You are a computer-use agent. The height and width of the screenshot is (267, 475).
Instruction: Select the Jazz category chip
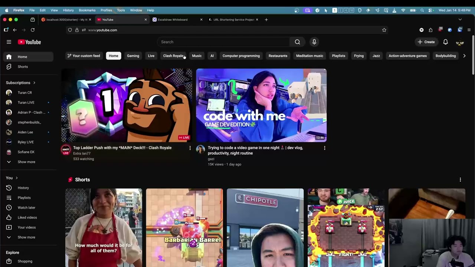pos(376,56)
